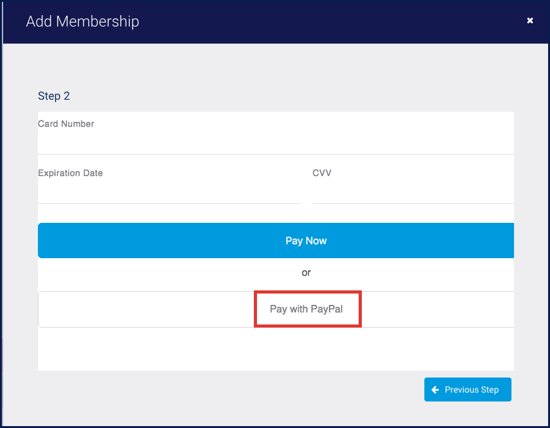
Task: Close the Add Membership dialog
Action: [x=530, y=21]
